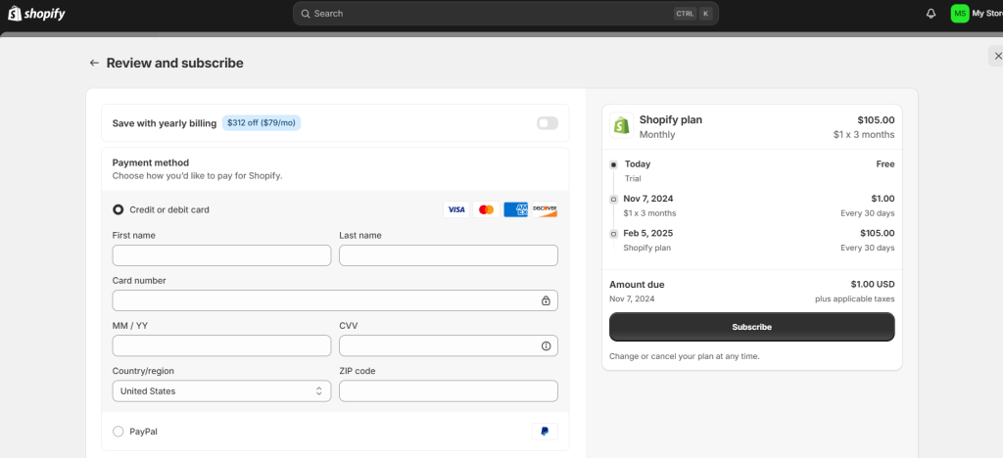Toggle Save with yearly billing switch

pos(548,122)
